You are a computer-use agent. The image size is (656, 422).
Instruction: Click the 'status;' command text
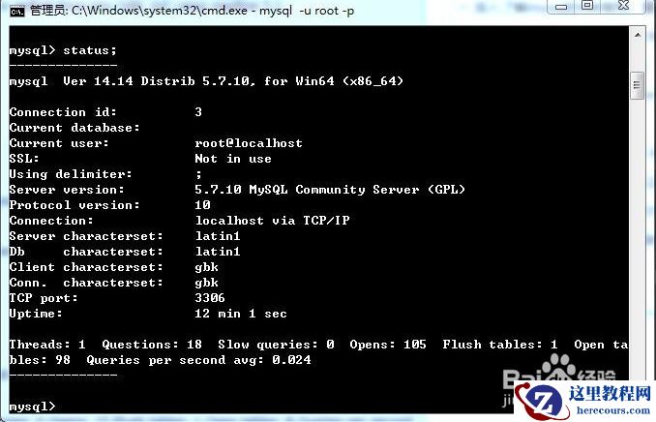tap(90, 50)
